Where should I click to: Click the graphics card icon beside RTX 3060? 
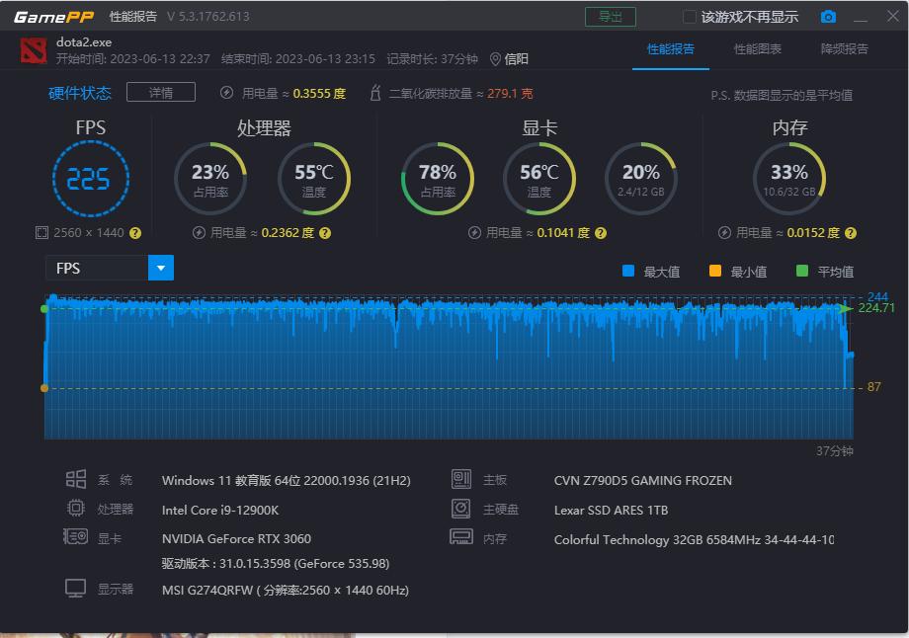(75, 537)
